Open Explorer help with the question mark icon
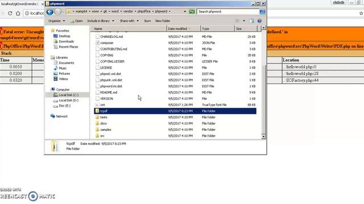The image size is (364, 204). (x=259, y=21)
